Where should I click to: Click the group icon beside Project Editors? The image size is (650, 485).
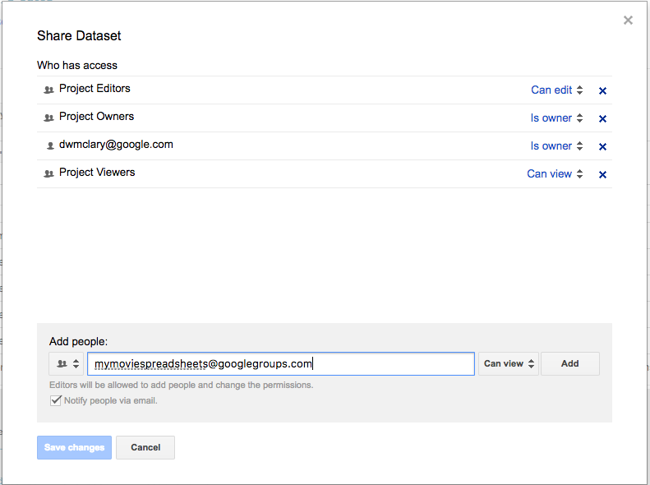(x=49, y=90)
